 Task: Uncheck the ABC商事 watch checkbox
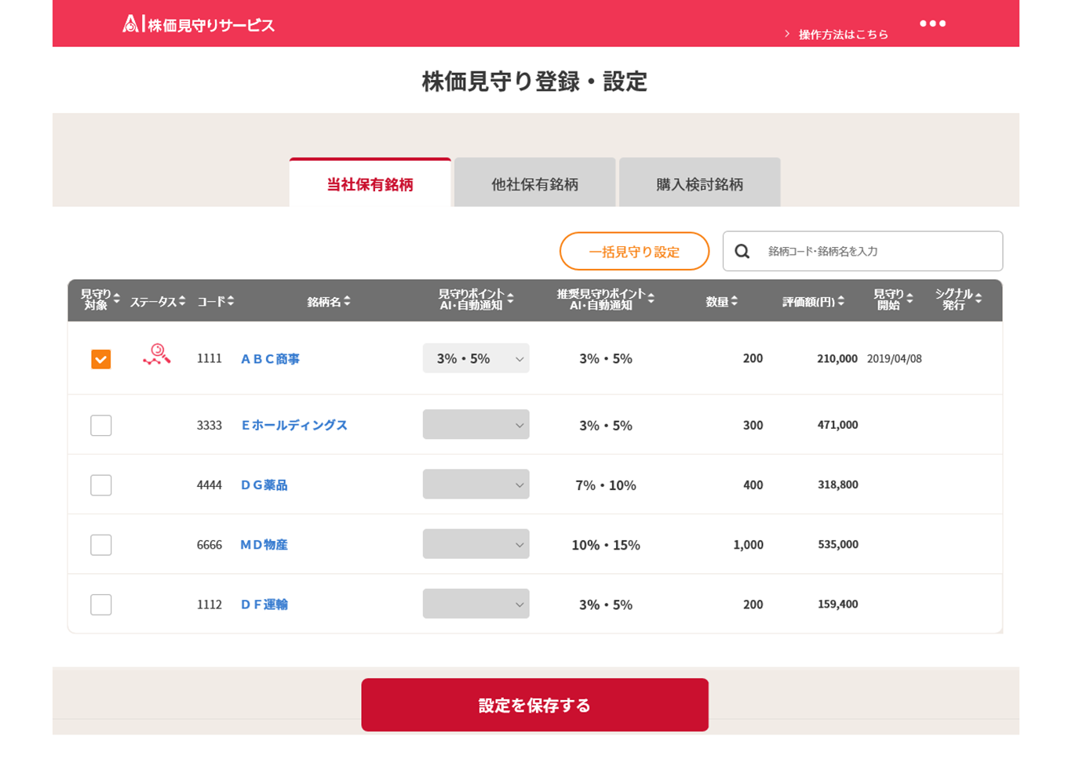coord(101,359)
